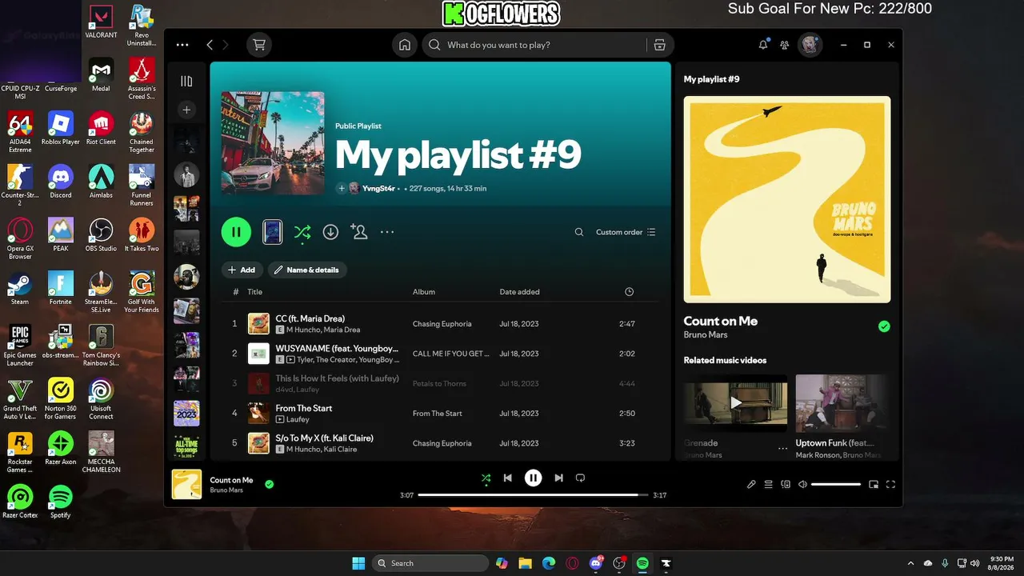The image size is (1024, 576).
Task: Open the Count on Me title in player bar
Action: click(231, 480)
